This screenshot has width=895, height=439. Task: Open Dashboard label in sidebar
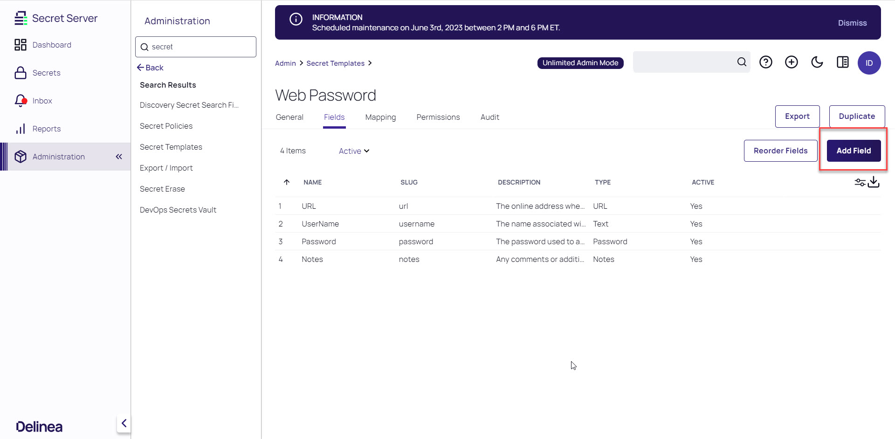[x=52, y=45]
